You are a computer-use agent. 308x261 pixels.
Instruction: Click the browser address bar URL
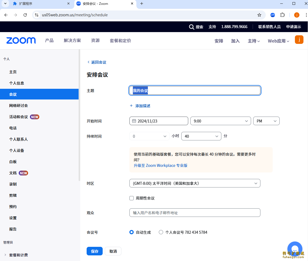coord(75,15)
